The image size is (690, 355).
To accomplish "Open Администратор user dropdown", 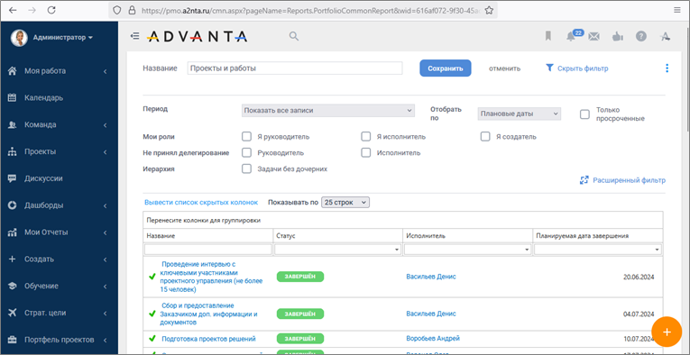I will tap(62, 38).
